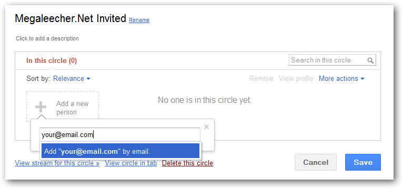Click the Rename link

click(x=139, y=20)
